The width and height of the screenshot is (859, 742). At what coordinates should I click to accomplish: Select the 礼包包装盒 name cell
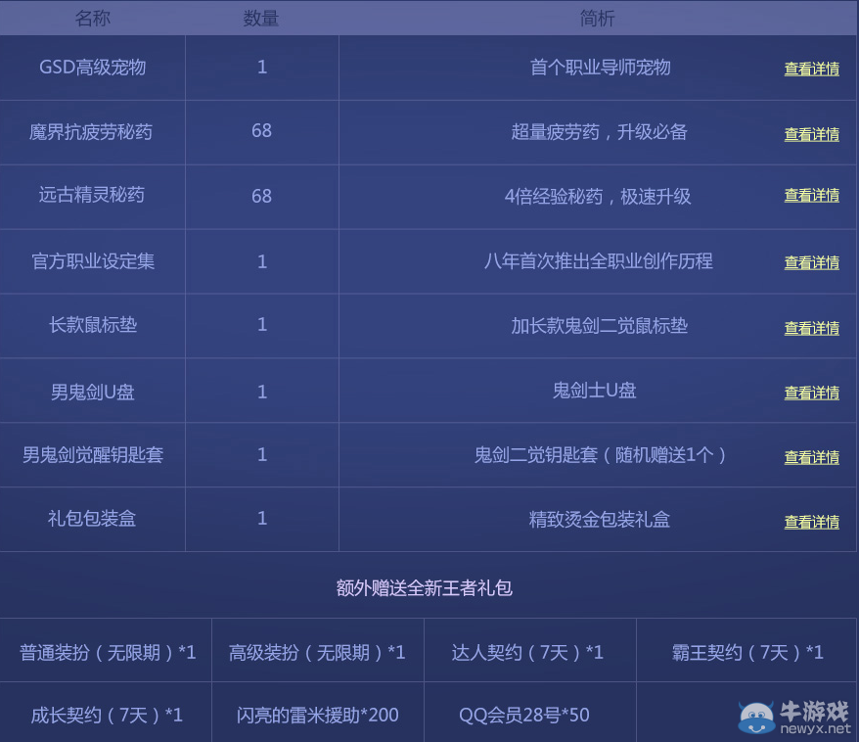(92, 518)
